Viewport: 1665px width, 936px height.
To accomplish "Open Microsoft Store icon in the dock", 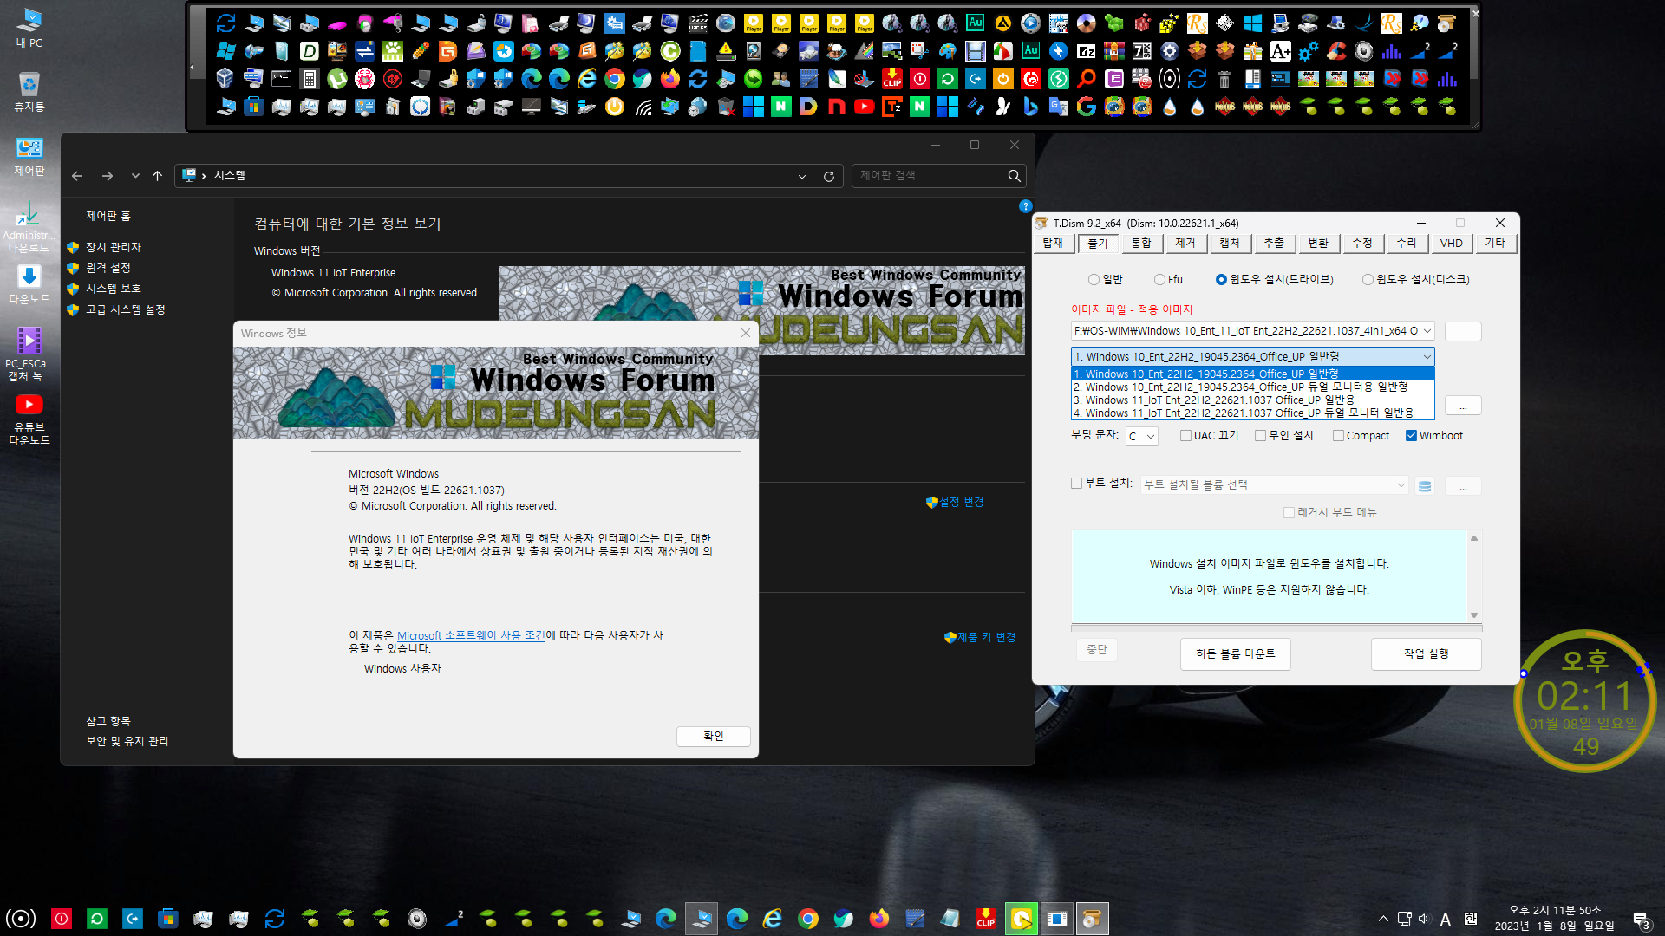I will coord(253,107).
